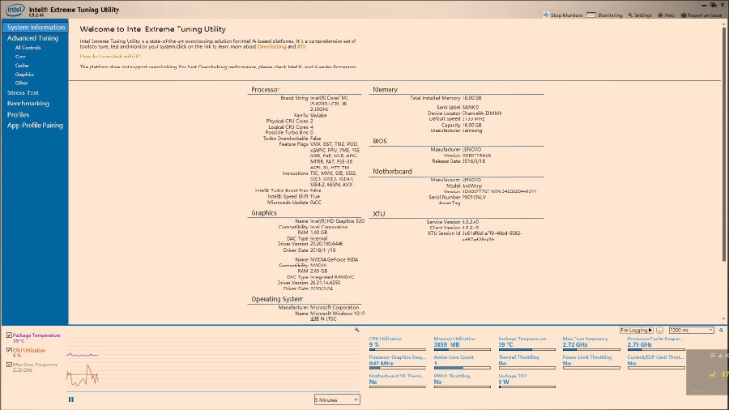Click the wrench icon beside the interval dropdown
The width and height of the screenshot is (729, 410).
pyautogui.click(x=719, y=330)
